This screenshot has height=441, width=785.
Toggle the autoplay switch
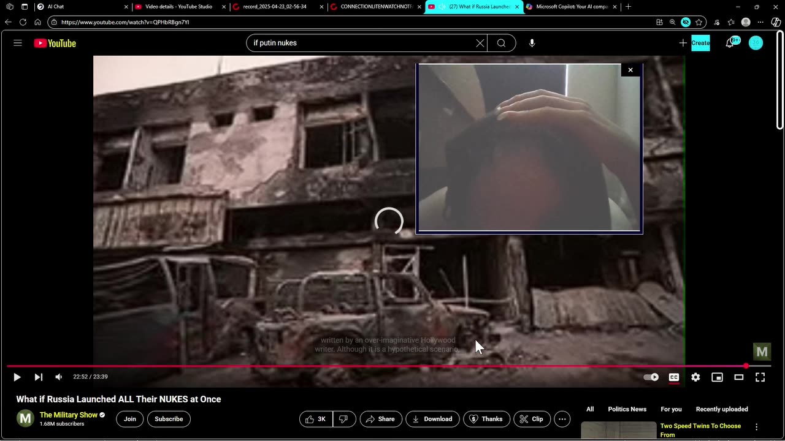coord(651,377)
